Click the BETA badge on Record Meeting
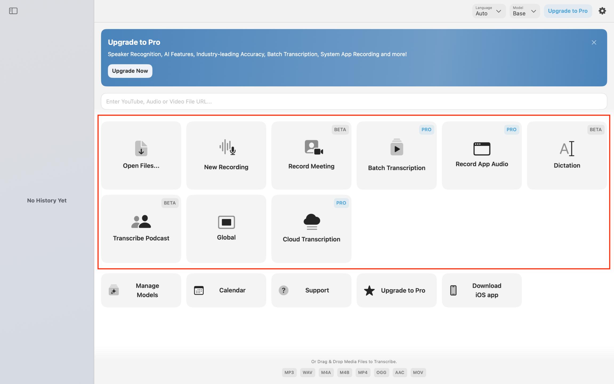The width and height of the screenshot is (614, 384). 340,130
